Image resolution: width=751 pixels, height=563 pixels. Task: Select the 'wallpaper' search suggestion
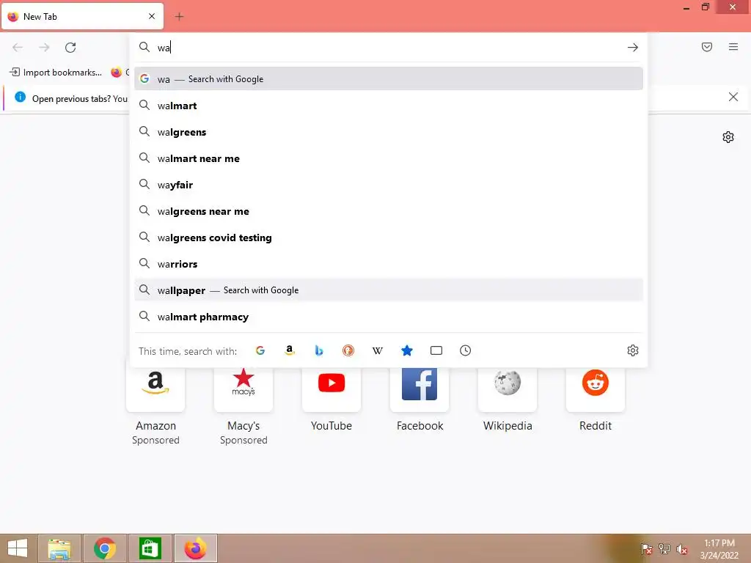coord(389,290)
